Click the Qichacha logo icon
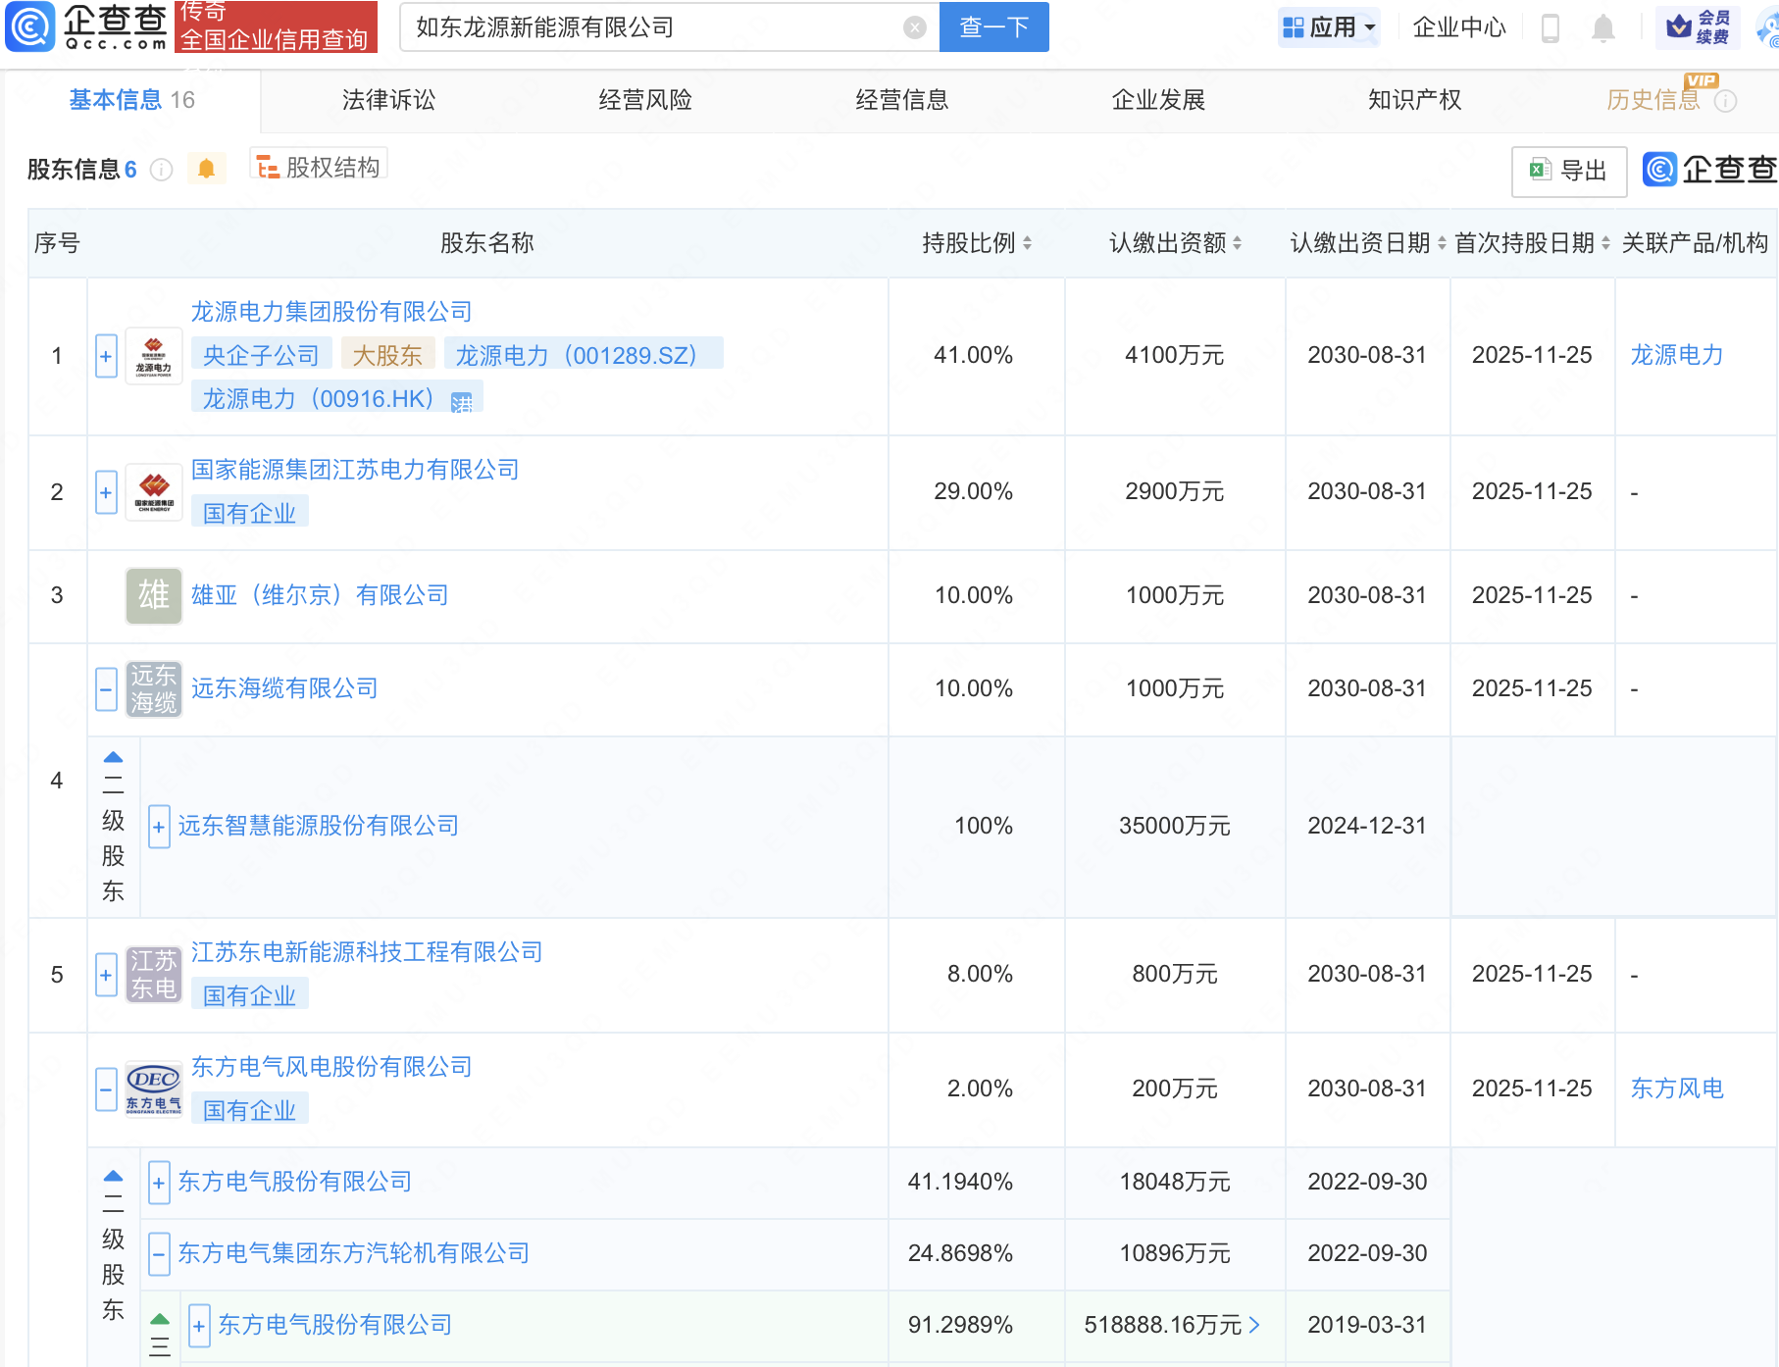 (30, 26)
